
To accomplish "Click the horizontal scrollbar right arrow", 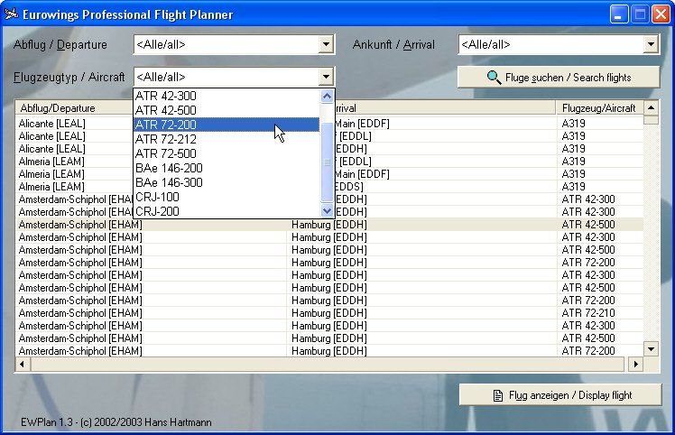I will pyautogui.click(x=635, y=365).
